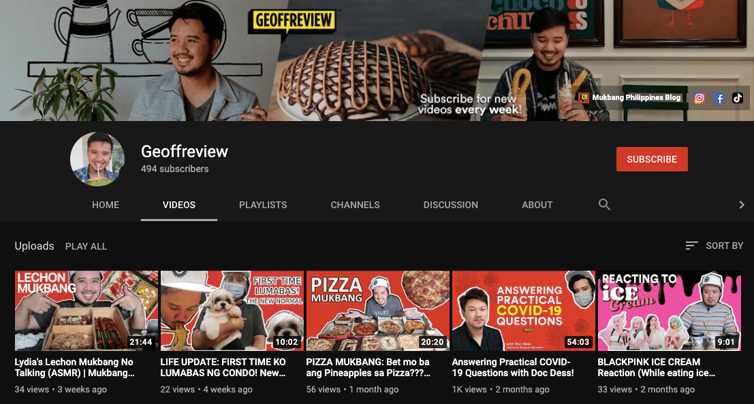Click the '1K views • 2 months ago' text

coord(501,390)
